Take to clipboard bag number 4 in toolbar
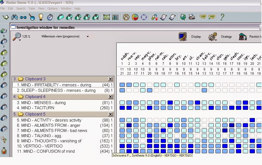 coord(95,17)
